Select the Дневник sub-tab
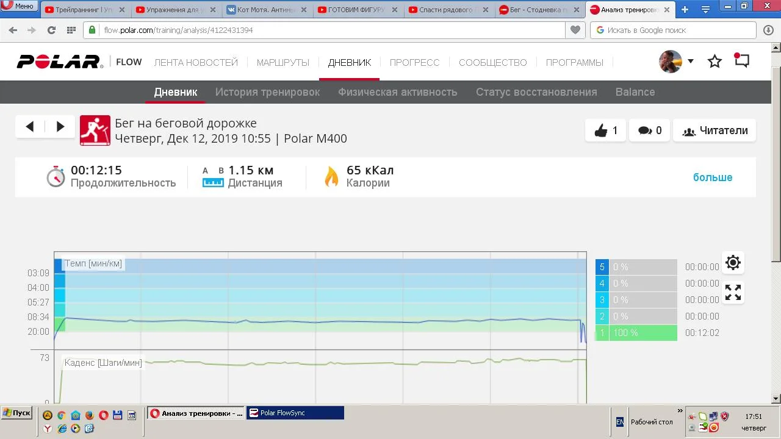Viewport: 781px width, 439px height. pyautogui.click(x=176, y=92)
